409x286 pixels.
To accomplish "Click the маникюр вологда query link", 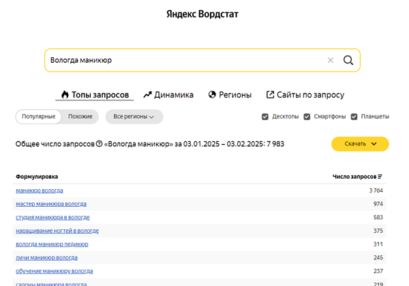I will (x=40, y=190).
